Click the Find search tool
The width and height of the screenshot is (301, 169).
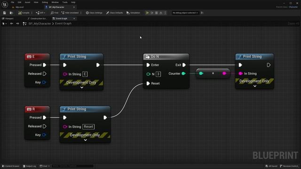[55, 13]
